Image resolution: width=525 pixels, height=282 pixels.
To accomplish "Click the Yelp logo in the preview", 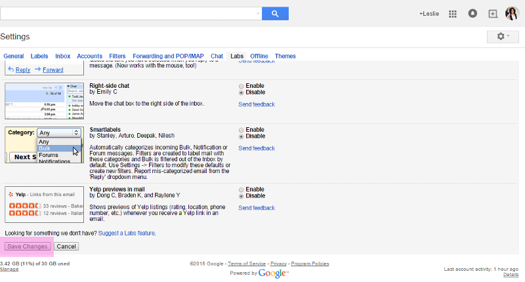I will click(x=10, y=194).
